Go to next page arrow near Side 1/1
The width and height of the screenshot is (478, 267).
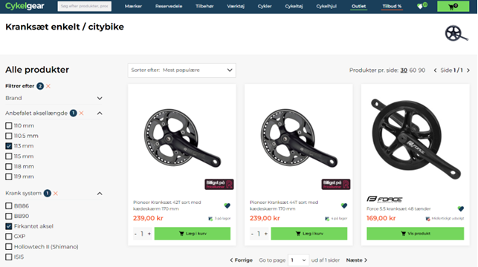point(468,70)
